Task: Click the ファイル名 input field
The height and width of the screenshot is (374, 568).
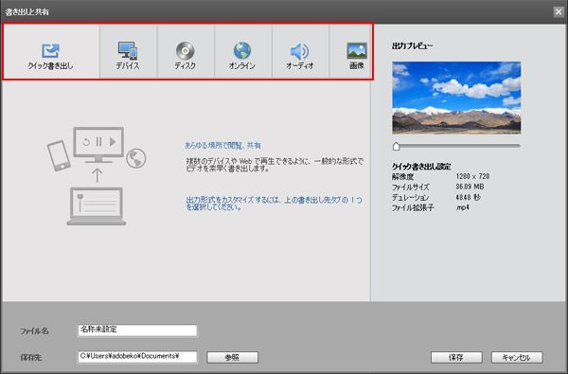Action: pyautogui.click(x=137, y=330)
